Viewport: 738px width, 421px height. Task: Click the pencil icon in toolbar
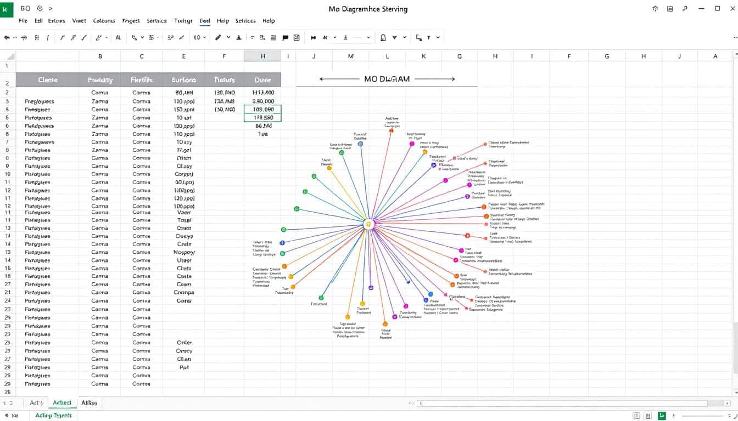(x=218, y=38)
